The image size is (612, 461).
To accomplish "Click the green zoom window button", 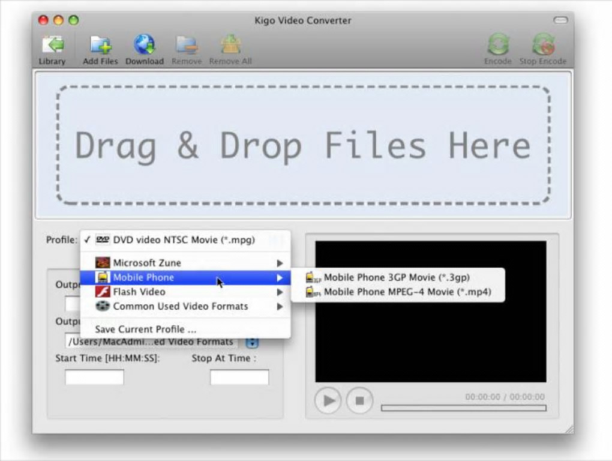I will tap(74, 20).
